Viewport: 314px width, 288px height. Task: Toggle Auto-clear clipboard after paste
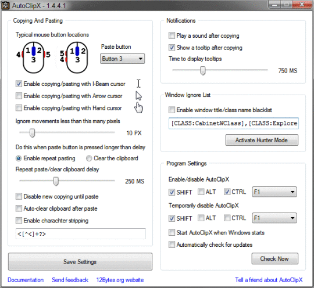coord(19,208)
